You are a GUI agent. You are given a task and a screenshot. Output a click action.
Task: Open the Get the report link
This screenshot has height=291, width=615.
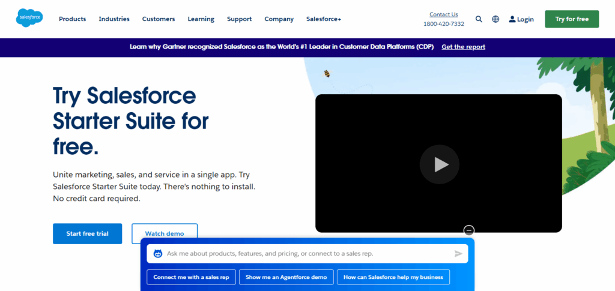coord(463,47)
